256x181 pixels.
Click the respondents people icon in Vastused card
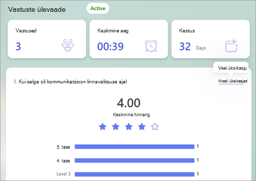68,45
